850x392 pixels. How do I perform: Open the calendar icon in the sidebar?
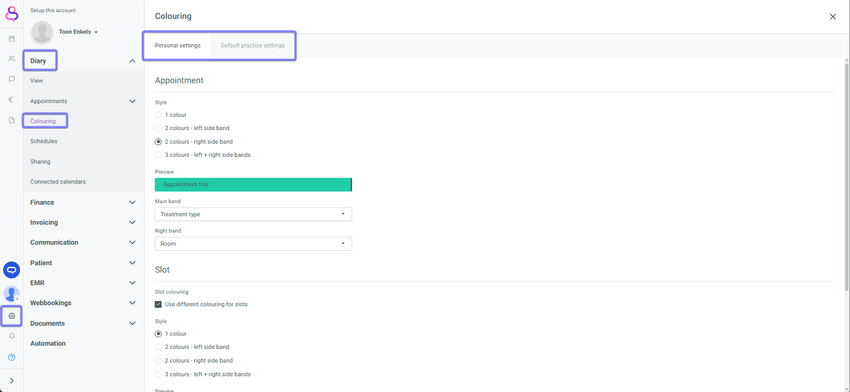(x=12, y=38)
